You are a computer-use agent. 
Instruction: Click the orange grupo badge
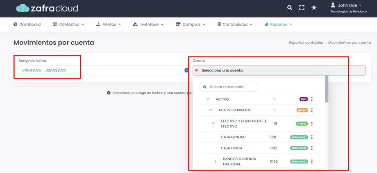coord(302,110)
